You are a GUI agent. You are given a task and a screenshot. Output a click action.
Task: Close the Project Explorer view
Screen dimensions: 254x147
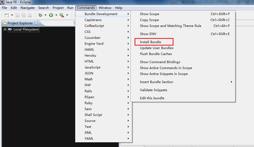[36, 23]
